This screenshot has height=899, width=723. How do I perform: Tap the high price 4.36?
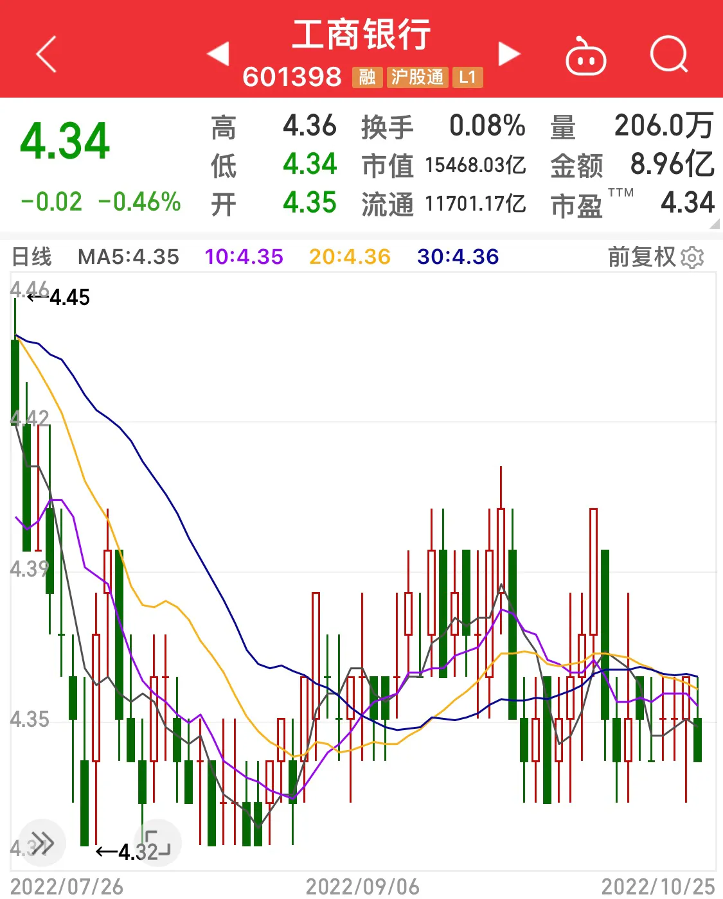click(x=310, y=126)
